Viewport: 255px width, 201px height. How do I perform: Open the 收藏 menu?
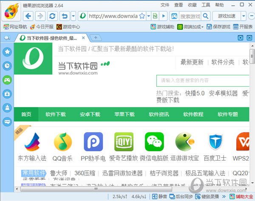coord(192,5)
